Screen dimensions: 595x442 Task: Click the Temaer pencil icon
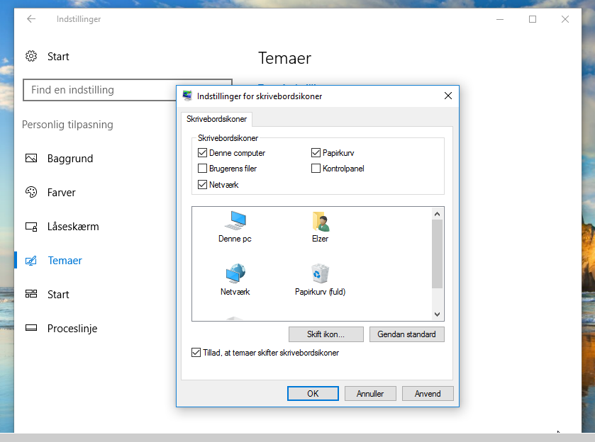pos(31,261)
